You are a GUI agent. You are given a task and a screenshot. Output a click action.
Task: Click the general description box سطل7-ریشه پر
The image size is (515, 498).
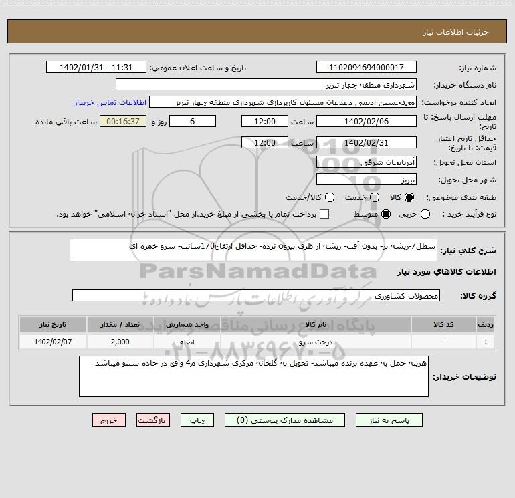253,250
